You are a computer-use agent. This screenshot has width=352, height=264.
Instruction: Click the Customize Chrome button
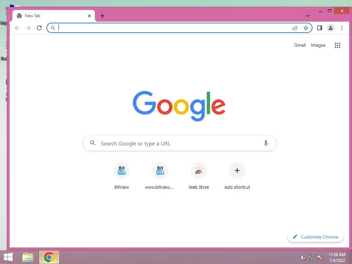coord(316,237)
